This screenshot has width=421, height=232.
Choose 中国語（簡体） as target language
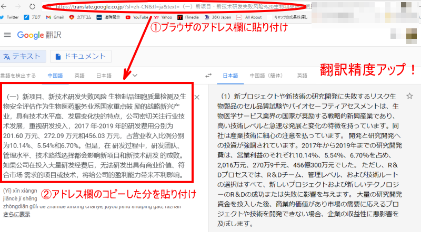(266, 76)
